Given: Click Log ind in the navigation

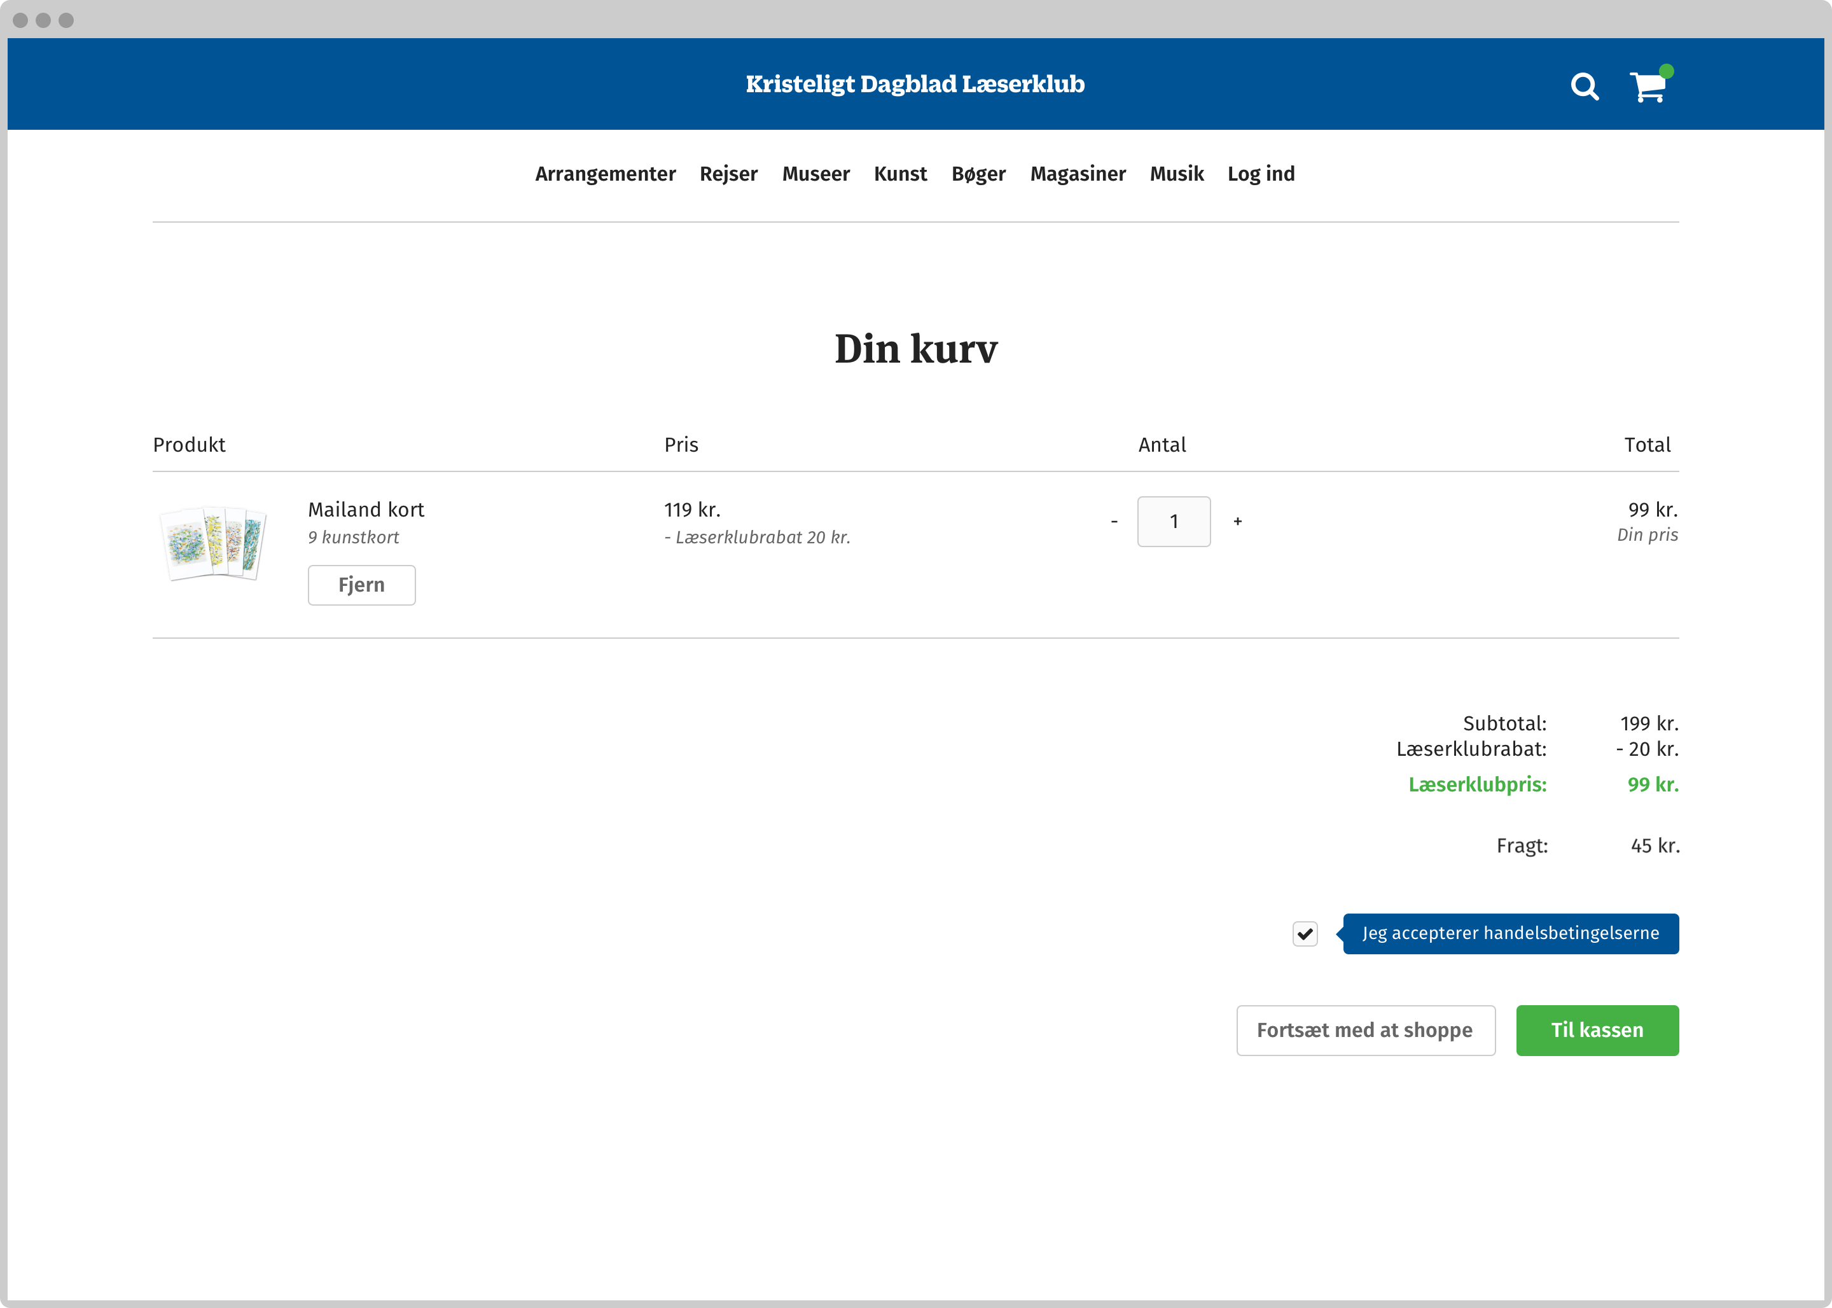Looking at the screenshot, I should [x=1260, y=174].
